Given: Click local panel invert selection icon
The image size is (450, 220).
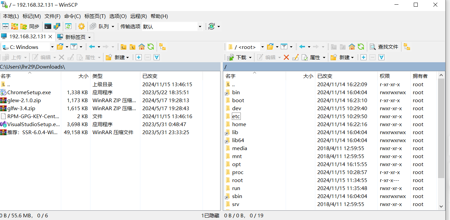Looking at the screenshot, I should 157,57.
